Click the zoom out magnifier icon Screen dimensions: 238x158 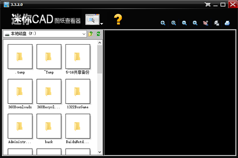click(184, 23)
